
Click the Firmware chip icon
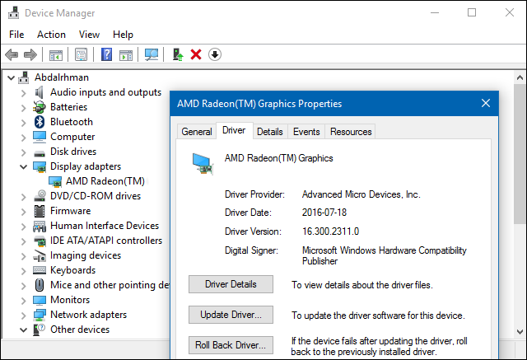(40, 211)
